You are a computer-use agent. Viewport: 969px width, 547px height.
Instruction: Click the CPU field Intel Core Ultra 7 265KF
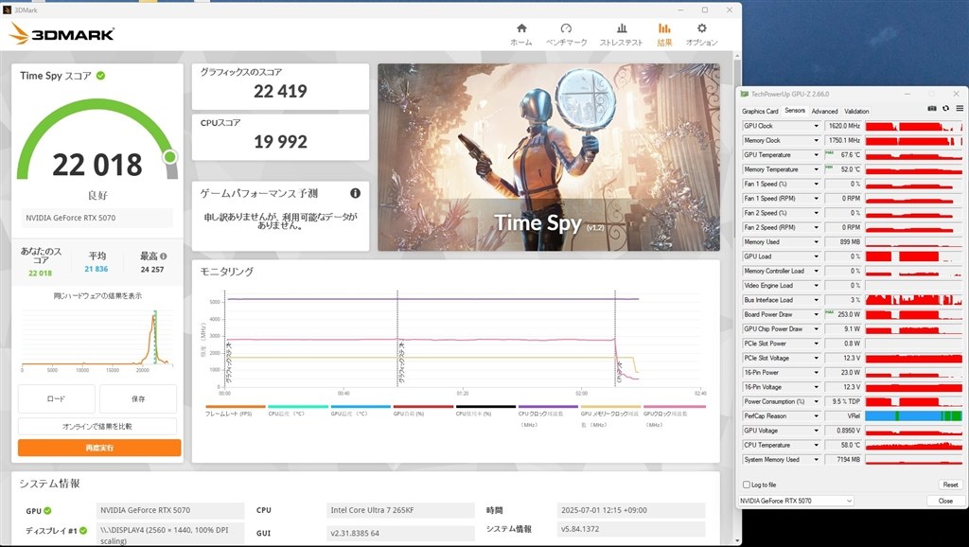coord(400,510)
